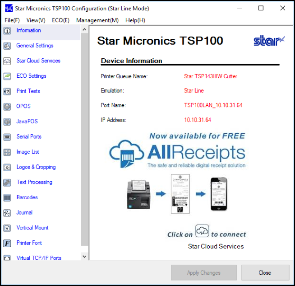Open ECO Settings page
This screenshot has height=286, width=295.
[32, 76]
